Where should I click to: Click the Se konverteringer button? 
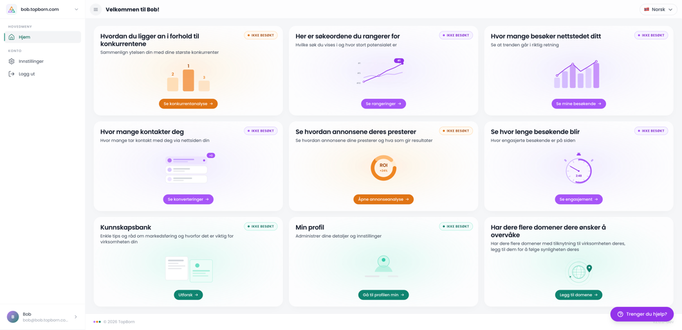(189, 199)
